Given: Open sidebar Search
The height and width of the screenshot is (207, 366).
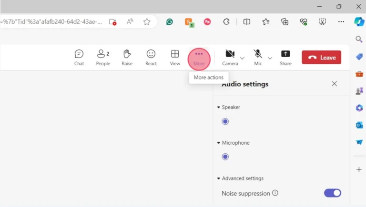Looking at the screenshot, I should click(x=359, y=39).
